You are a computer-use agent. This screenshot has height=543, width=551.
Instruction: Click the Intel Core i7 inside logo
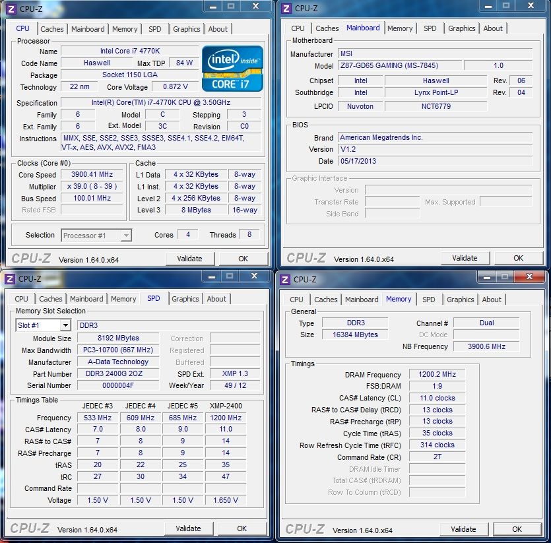pyautogui.click(x=233, y=69)
